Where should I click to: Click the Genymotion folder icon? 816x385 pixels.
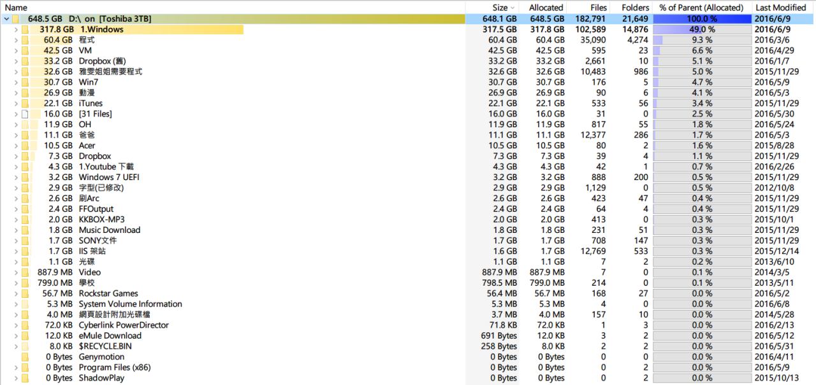coord(24,356)
